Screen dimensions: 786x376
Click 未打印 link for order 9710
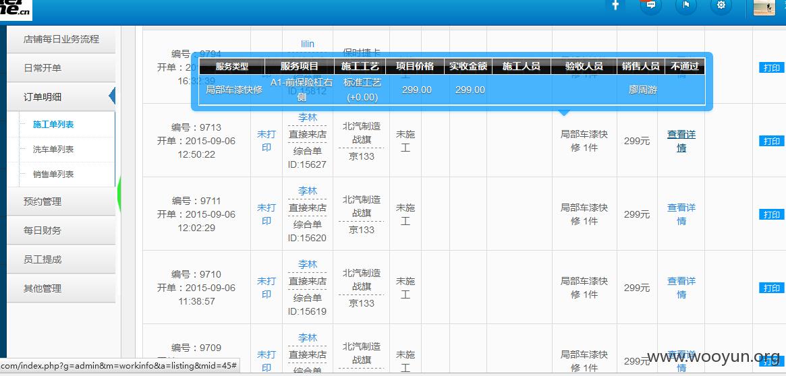coord(266,288)
